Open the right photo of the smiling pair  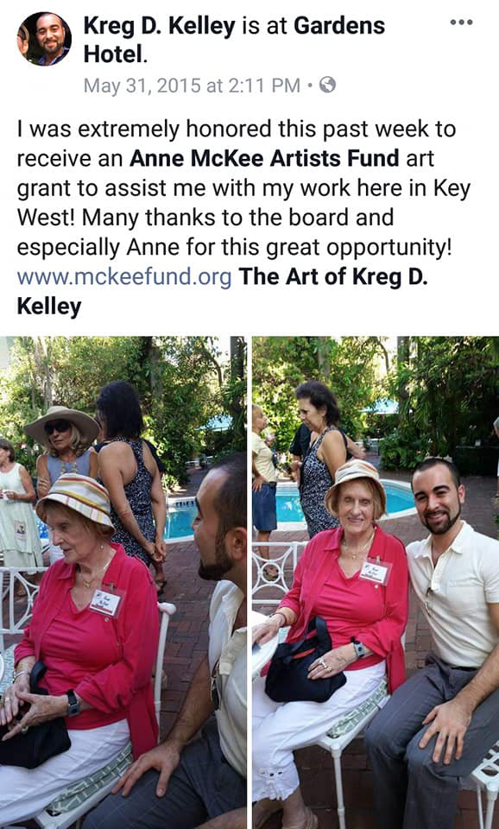(376, 582)
